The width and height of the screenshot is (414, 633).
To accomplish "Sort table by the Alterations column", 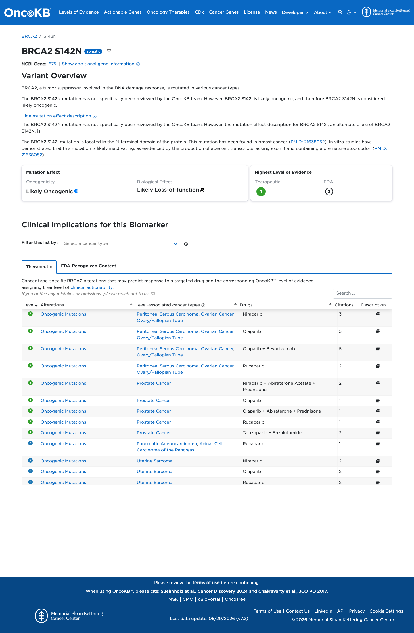I will pos(86,305).
